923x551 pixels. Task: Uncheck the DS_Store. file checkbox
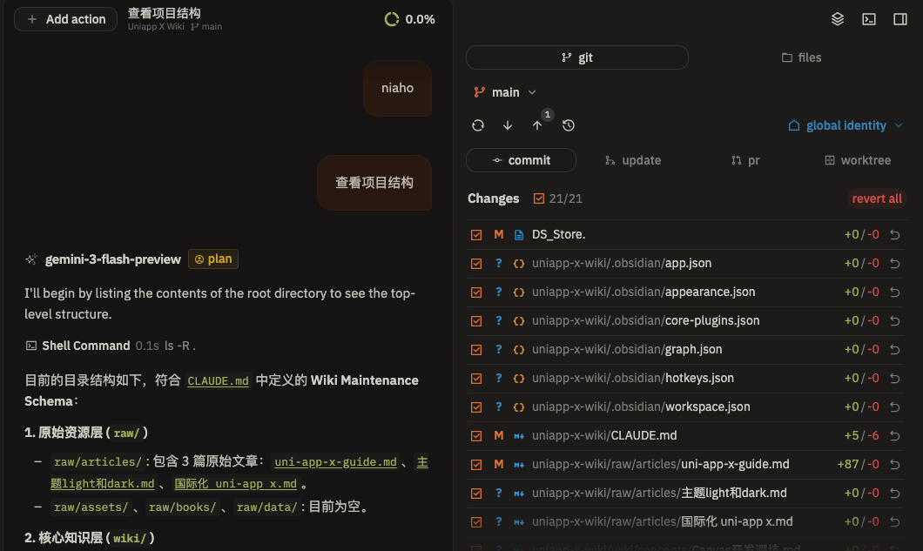click(x=476, y=235)
